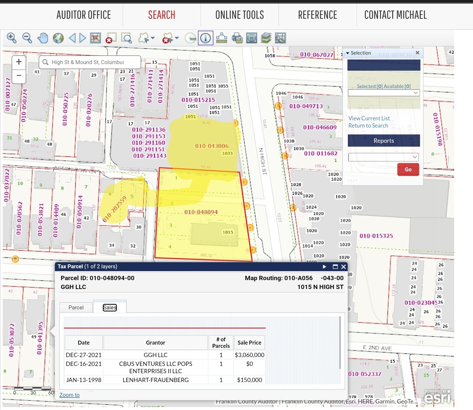
Task: Select the Zoom In magnifier tool
Action: tap(12, 38)
